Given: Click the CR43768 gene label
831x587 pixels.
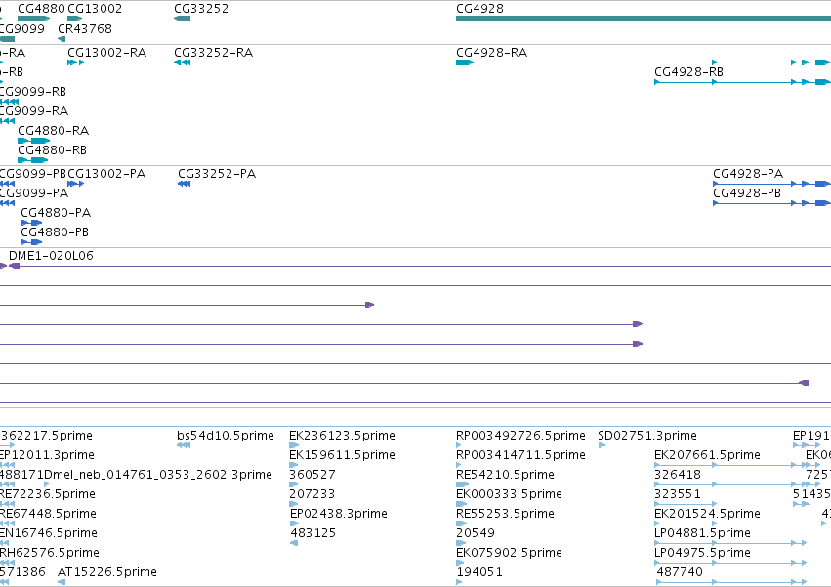Looking at the screenshot, I should pyautogui.click(x=85, y=28).
